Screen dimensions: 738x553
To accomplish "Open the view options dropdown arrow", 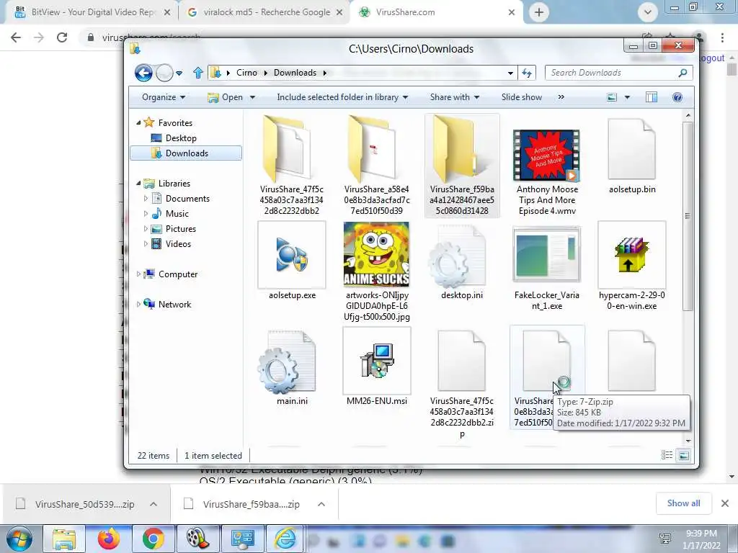I will 627,97.
